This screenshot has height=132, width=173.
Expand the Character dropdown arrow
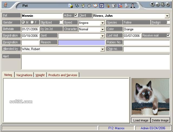pos(102,30)
